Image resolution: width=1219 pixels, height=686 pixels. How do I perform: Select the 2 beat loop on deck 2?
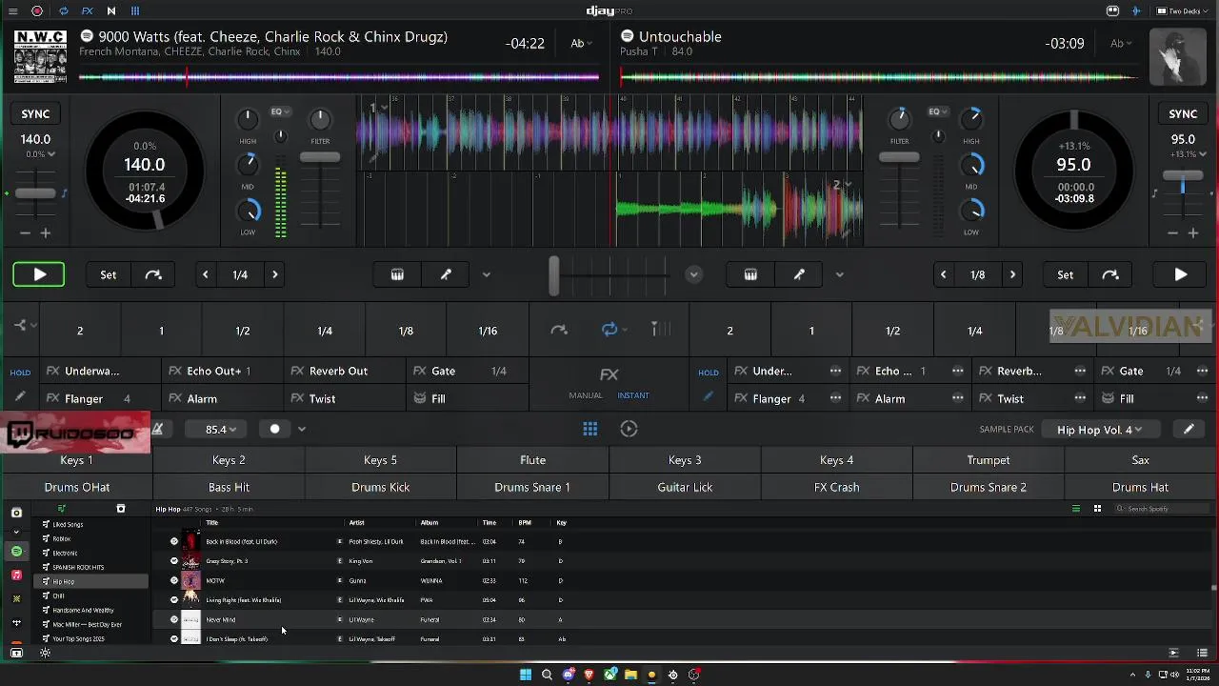click(730, 331)
